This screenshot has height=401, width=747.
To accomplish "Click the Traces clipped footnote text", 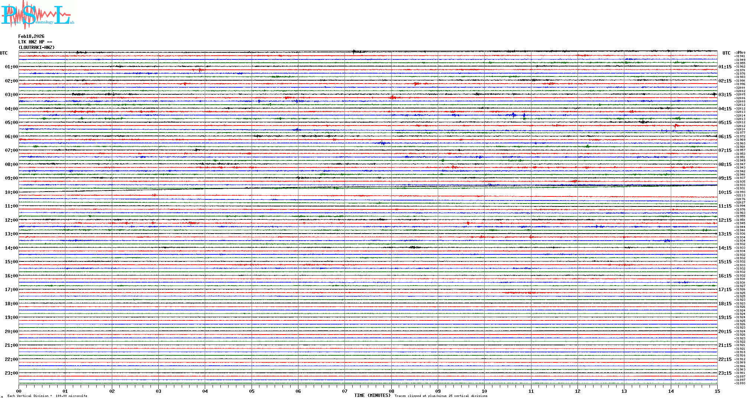I will click(x=441, y=396).
